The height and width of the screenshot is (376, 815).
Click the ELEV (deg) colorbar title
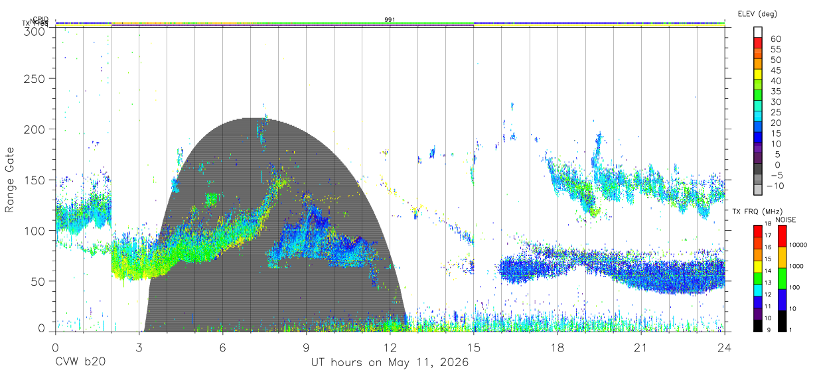pos(758,14)
